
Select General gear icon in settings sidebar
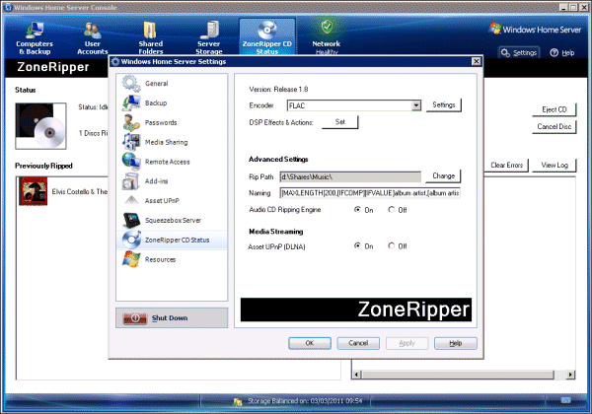131,84
